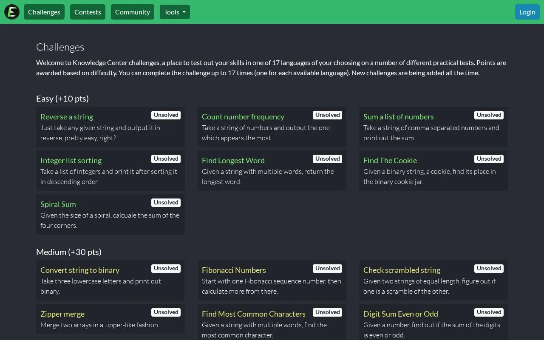Click Unsolved badge on Convert string to binary
Image resolution: width=544 pixels, height=340 pixels.
point(166,269)
